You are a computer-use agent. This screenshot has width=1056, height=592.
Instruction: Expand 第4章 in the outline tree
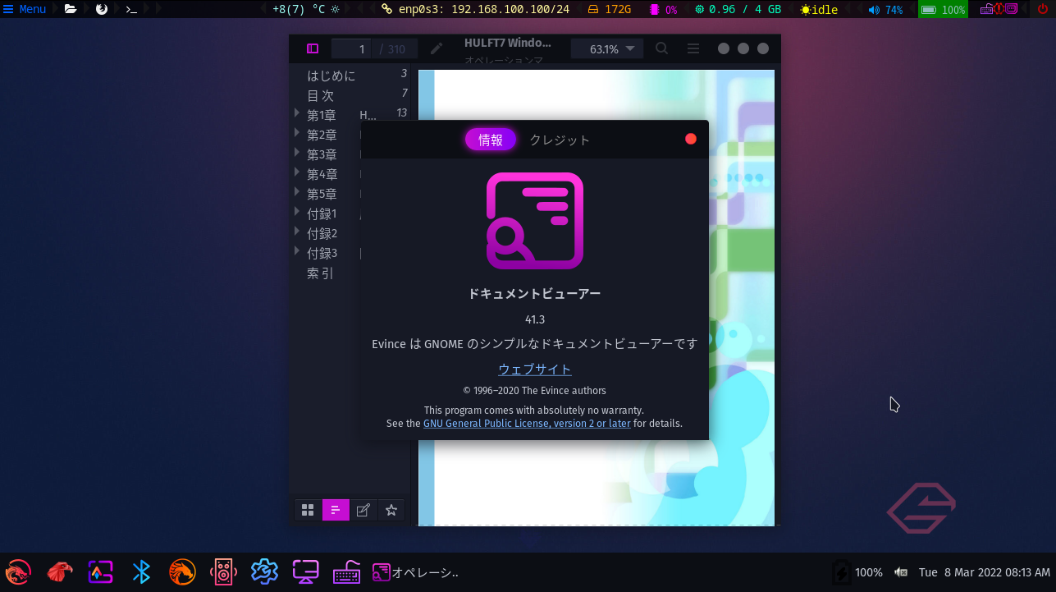click(297, 172)
